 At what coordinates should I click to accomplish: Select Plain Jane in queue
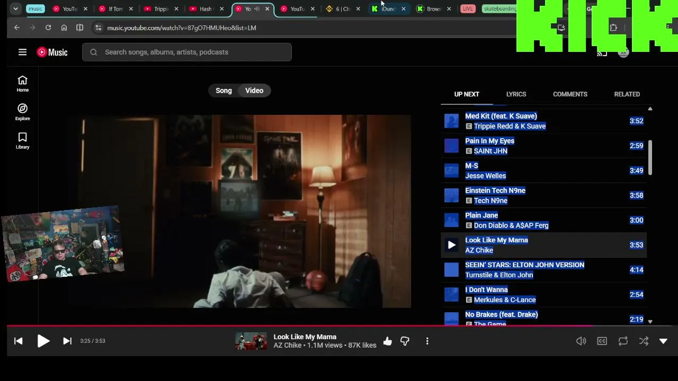tap(543, 221)
